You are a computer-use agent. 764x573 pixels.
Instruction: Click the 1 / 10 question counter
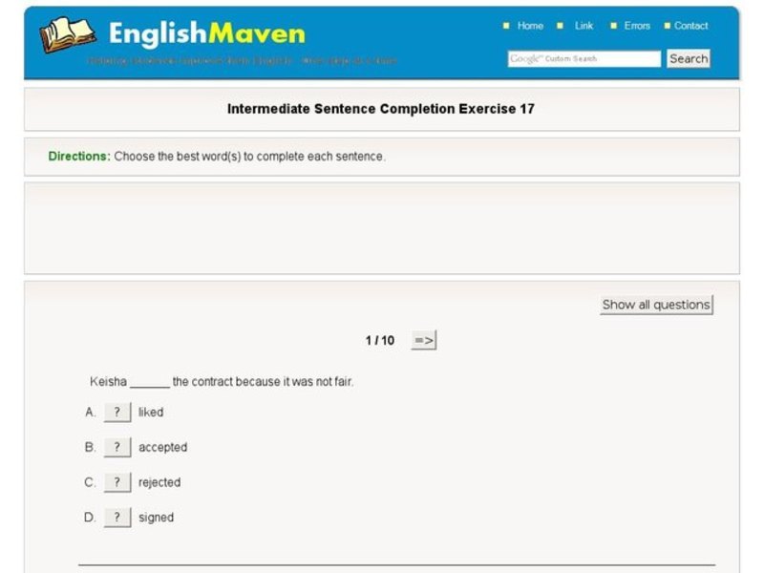[380, 339]
